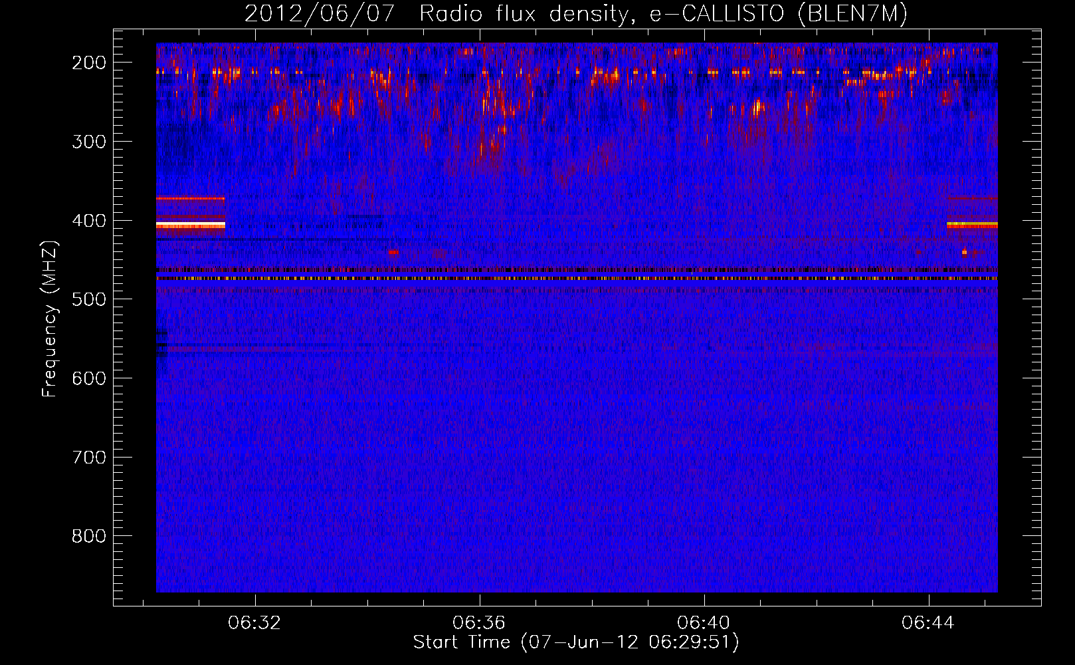Click the 06:44 time tick label
This screenshot has width=1075, height=665.
[x=928, y=623]
